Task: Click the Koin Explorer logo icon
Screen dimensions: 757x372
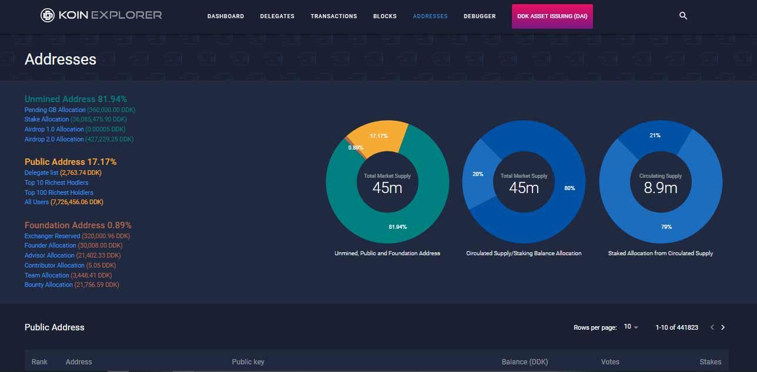Action: (x=48, y=16)
